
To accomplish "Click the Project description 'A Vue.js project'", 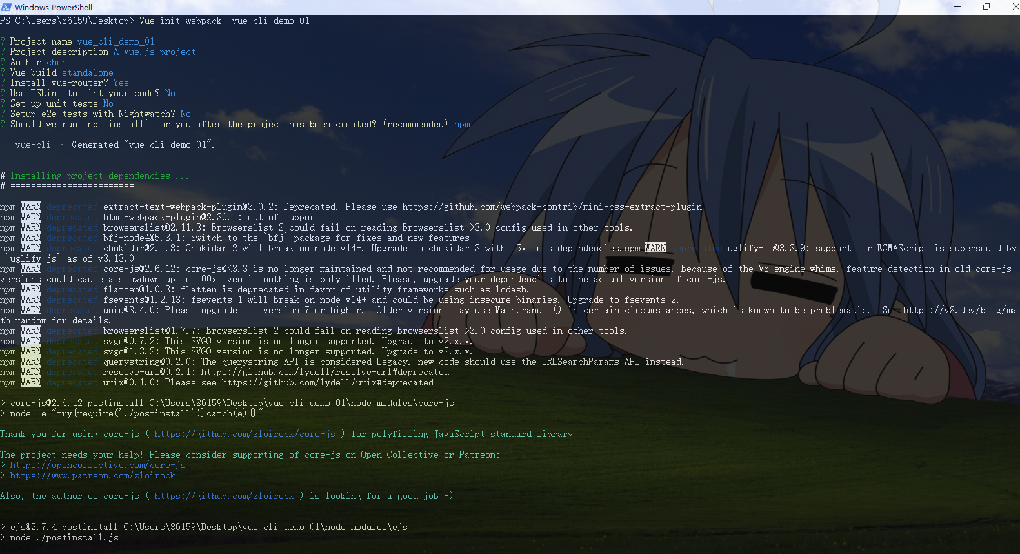I will [155, 52].
